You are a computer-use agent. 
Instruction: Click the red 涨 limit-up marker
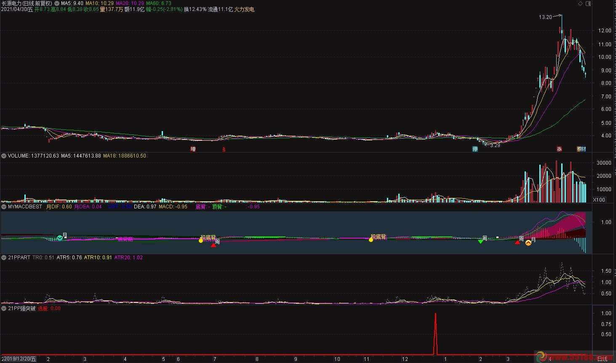tap(559, 149)
